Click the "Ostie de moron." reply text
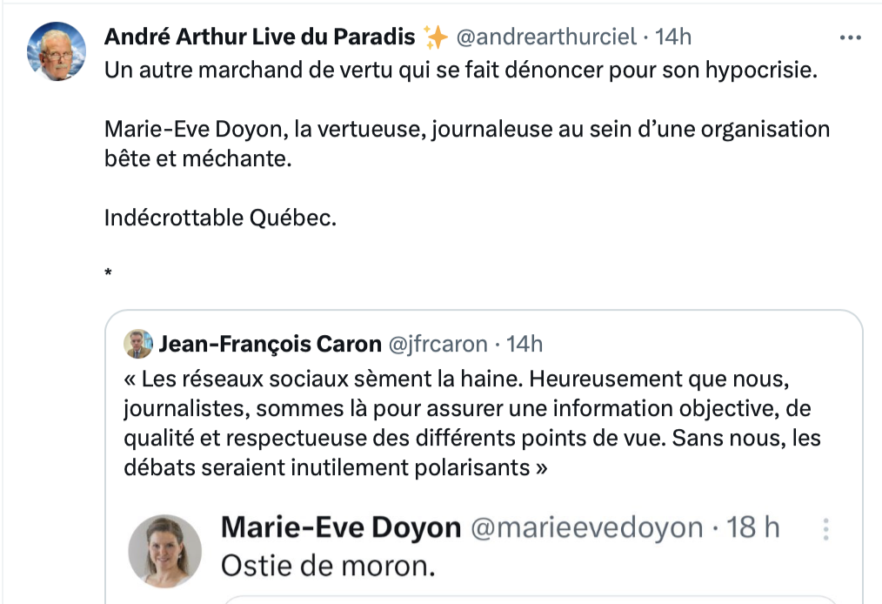Viewport: 882px width, 604px height. 327,567
